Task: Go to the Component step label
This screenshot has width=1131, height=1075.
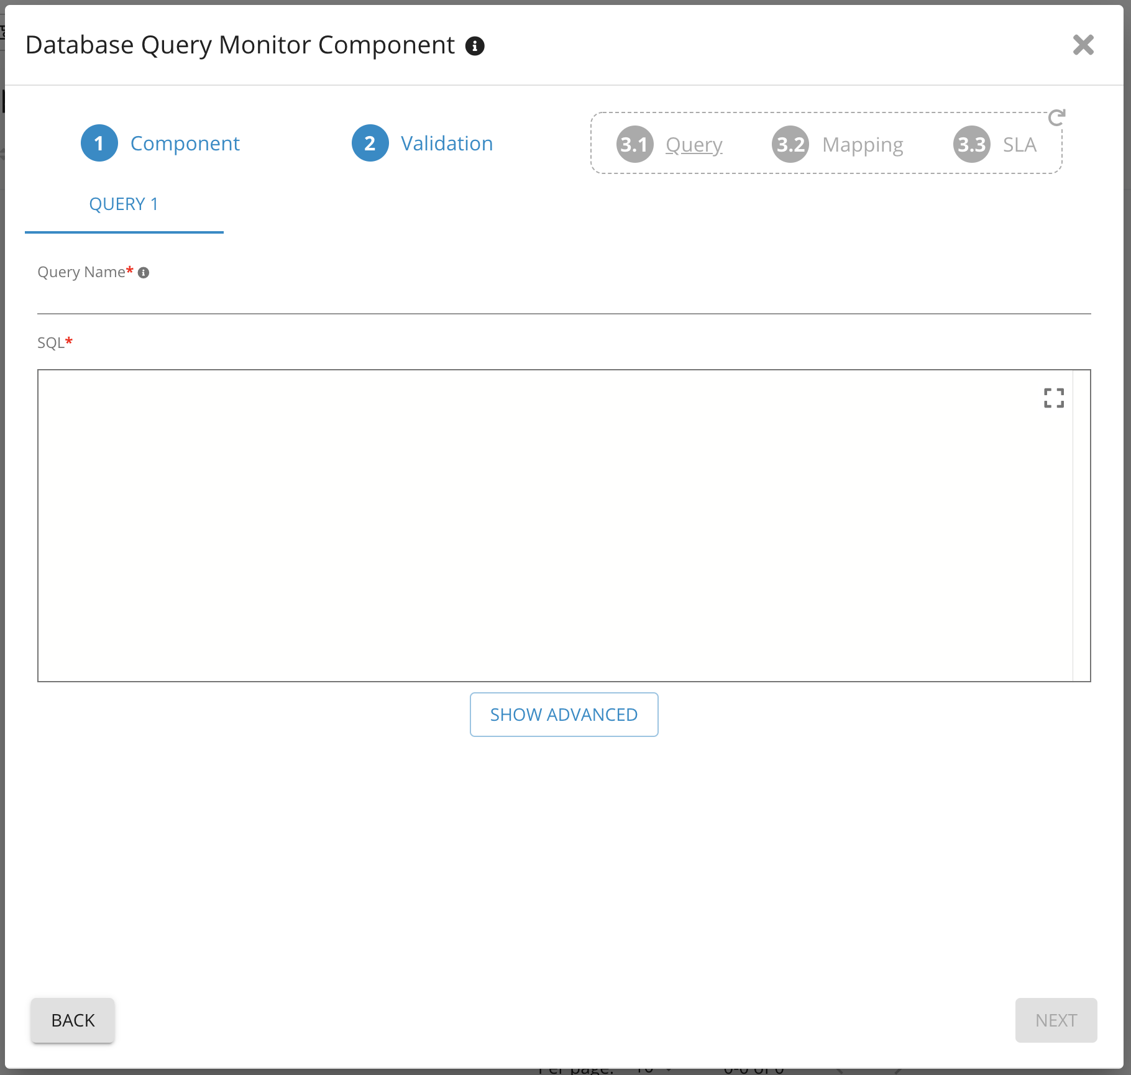Action: [185, 144]
